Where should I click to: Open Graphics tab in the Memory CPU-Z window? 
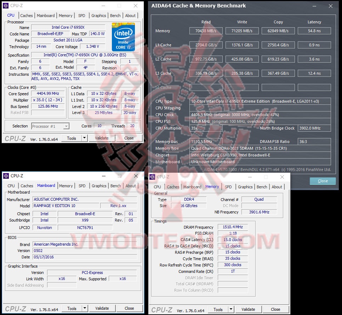click(x=245, y=187)
